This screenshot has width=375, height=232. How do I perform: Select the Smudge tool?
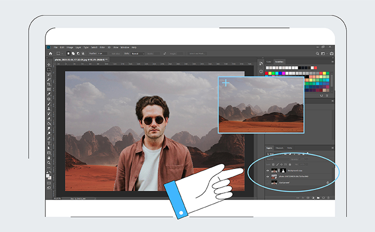pyautogui.click(x=49, y=128)
